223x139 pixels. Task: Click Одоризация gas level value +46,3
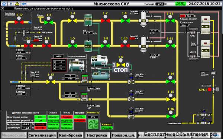[x=26, y=128]
